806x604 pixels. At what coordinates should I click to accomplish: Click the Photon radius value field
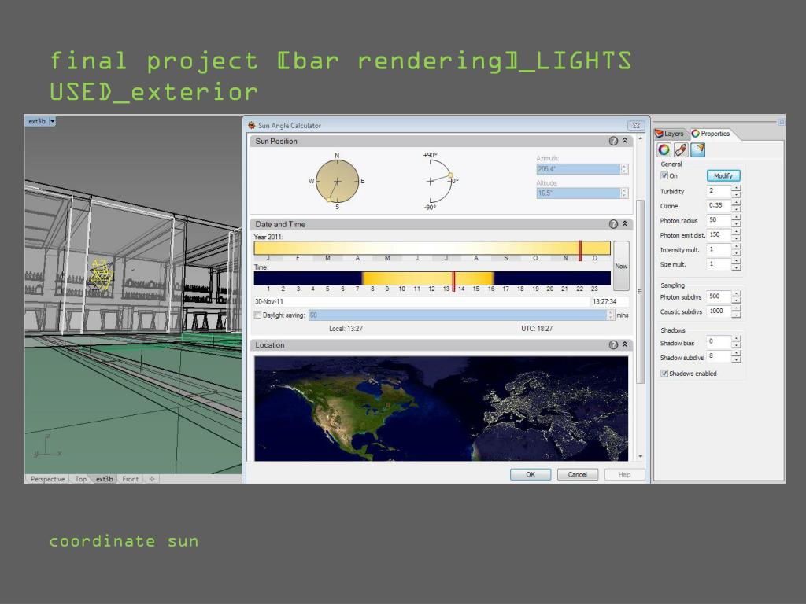click(x=719, y=220)
